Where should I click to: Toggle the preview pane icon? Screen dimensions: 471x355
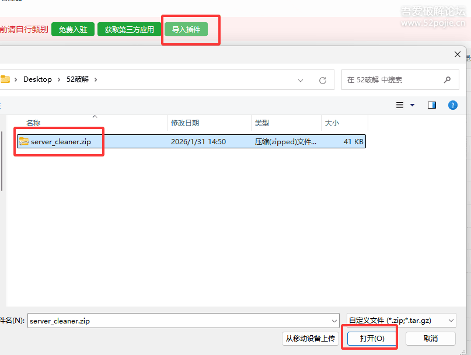coord(432,105)
